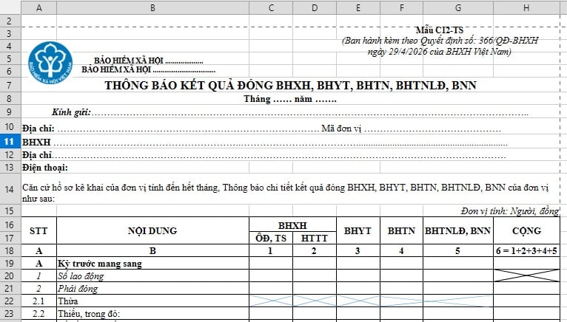Click the 'NỘI DUNG' table header cell

pos(152,231)
